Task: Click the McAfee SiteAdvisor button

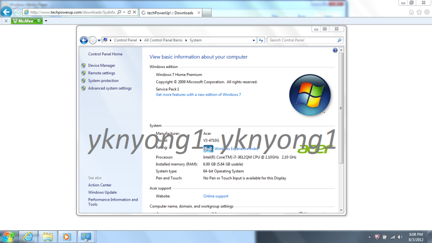Action: (27, 21)
